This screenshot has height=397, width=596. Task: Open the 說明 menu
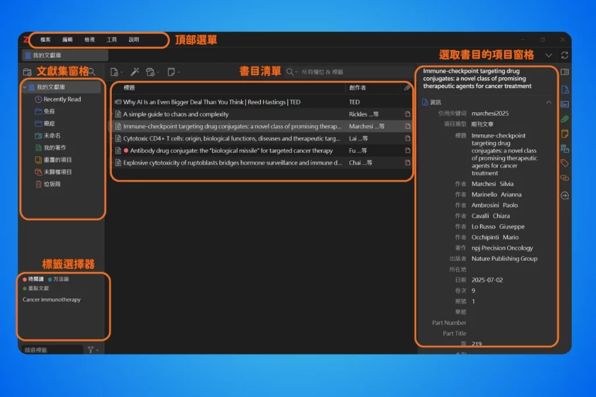(x=134, y=40)
